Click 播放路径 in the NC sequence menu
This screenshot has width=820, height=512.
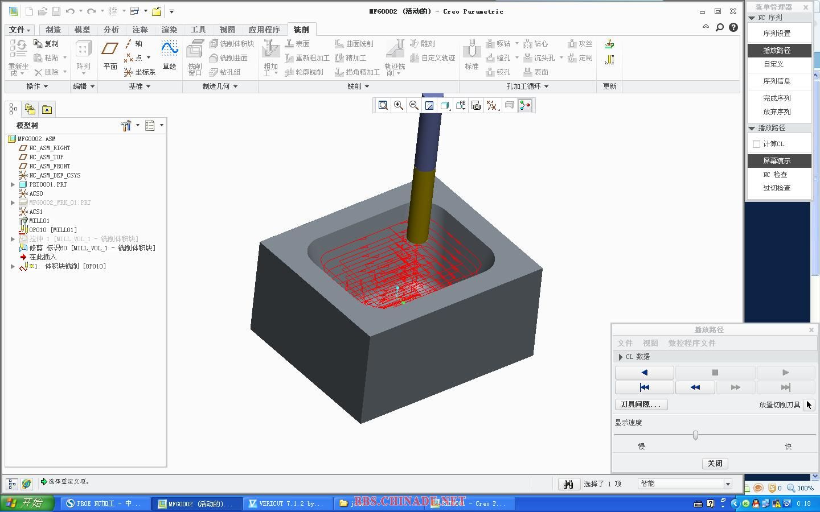pos(779,51)
